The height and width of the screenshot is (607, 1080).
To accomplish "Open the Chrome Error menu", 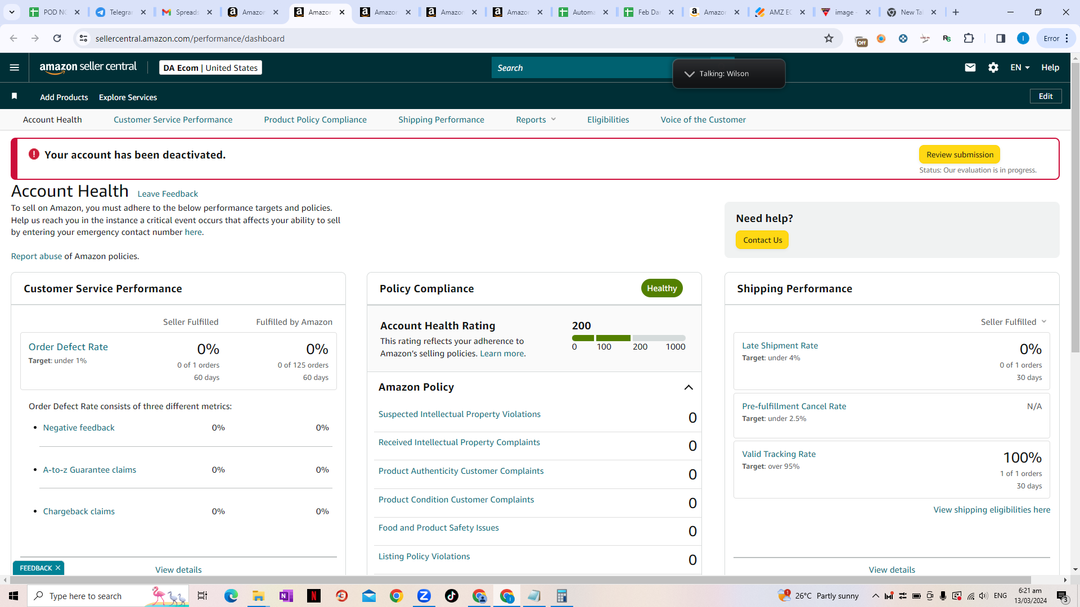I will tap(1056, 38).
